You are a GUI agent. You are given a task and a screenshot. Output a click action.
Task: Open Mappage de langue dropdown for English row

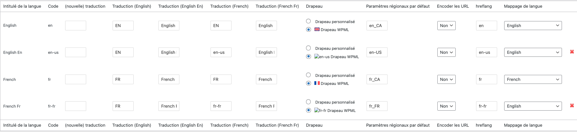click(533, 25)
